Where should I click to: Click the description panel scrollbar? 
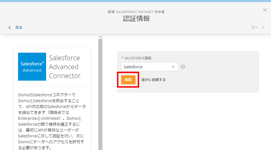pos(100,94)
